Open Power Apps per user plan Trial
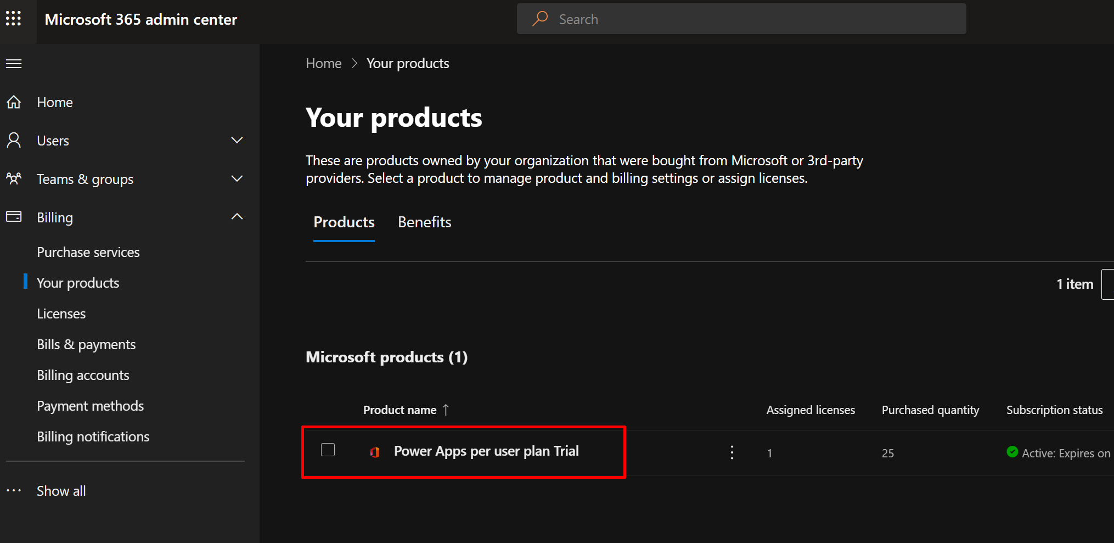 (x=486, y=451)
